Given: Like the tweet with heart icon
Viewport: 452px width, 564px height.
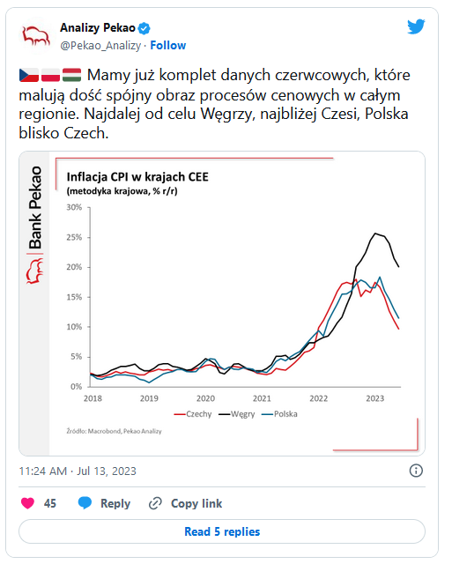Looking at the screenshot, I should [x=27, y=503].
